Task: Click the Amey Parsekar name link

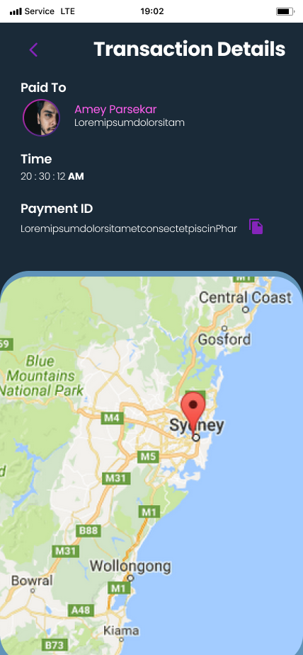Action: 115,110
